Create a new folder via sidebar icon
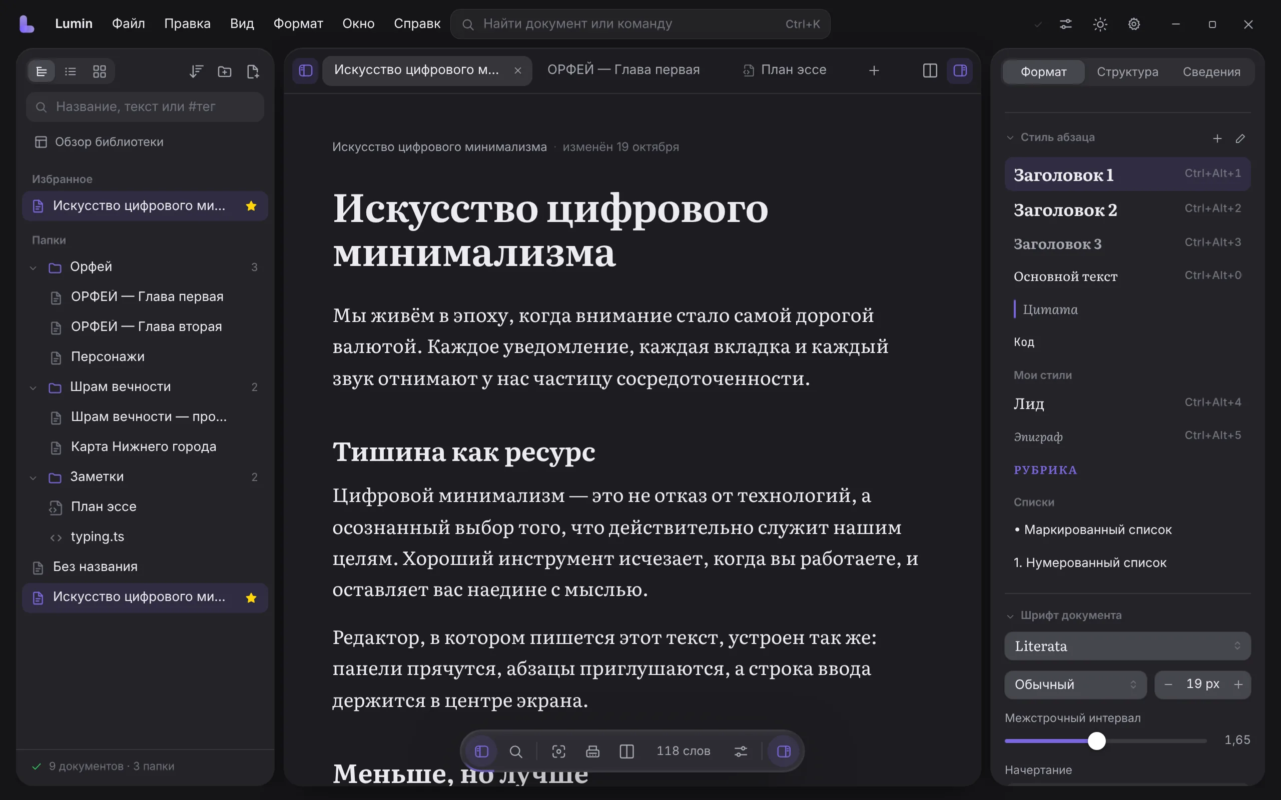1281x800 pixels. pyautogui.click(x=225, y=71)
